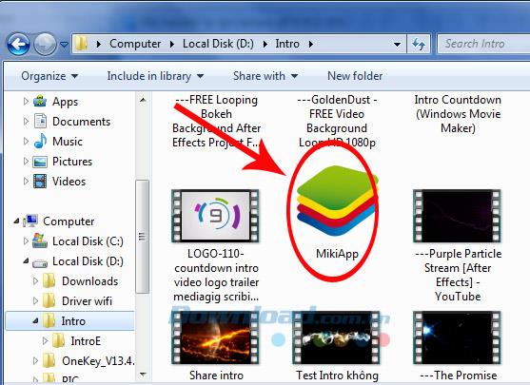Select the Videos library
The width and height of the screenshot is (530, 385).
69,182
